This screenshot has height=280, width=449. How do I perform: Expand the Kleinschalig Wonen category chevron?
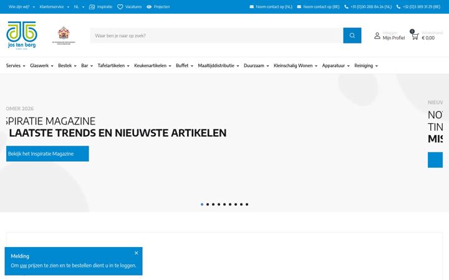click(316, 66)
